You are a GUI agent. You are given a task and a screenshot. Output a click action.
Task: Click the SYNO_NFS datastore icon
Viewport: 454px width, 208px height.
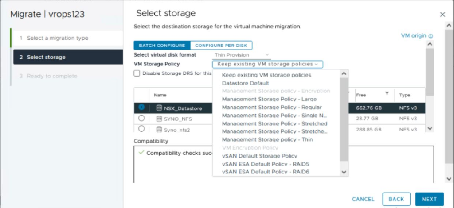tap(159, 119)
